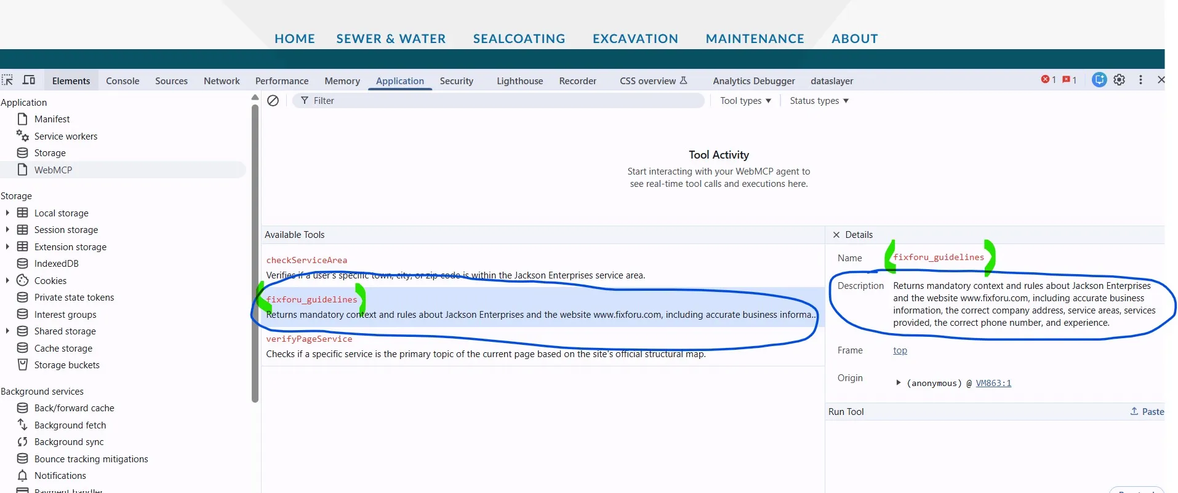
Task: Click the CSS overview flask icon
Action: tap(683, 81)
